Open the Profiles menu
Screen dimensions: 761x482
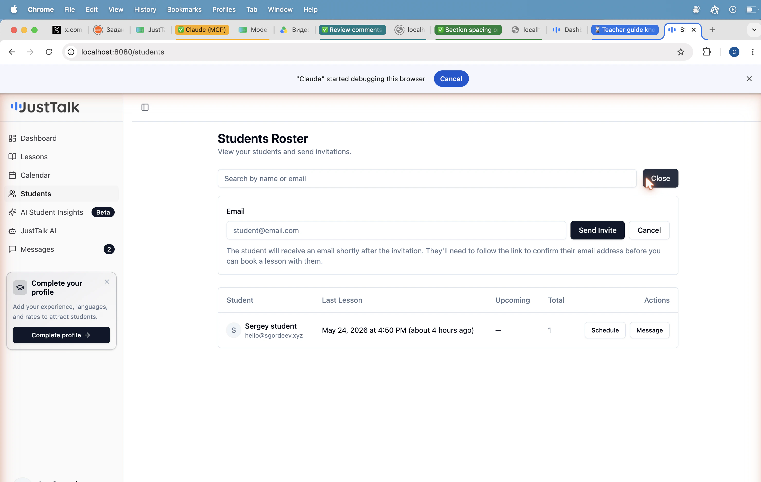pyautogui.click(x=224, y=10)
